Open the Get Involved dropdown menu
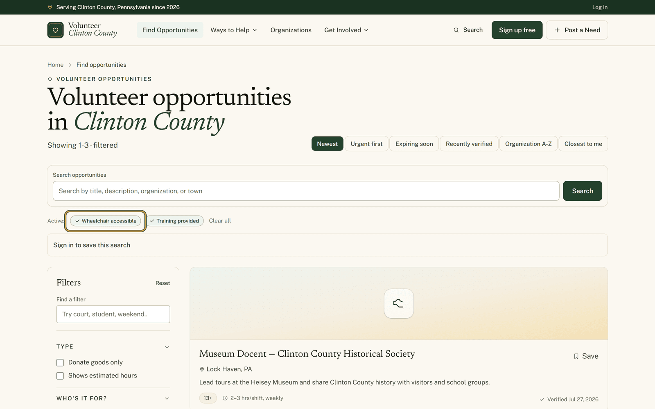The height and width of the screenshot is (409, 655). pyautogui.click(x=346, y=30)
